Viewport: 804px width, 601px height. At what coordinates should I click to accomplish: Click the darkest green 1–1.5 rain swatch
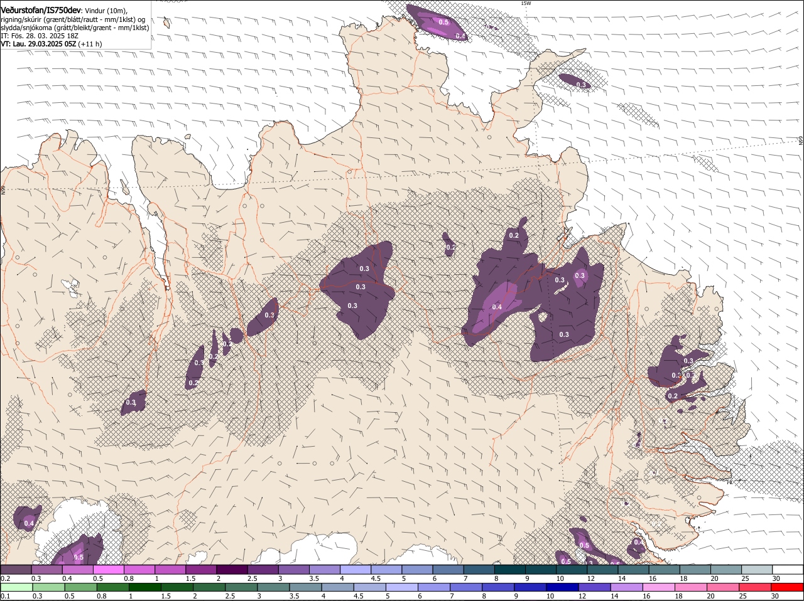click(144, 587)
